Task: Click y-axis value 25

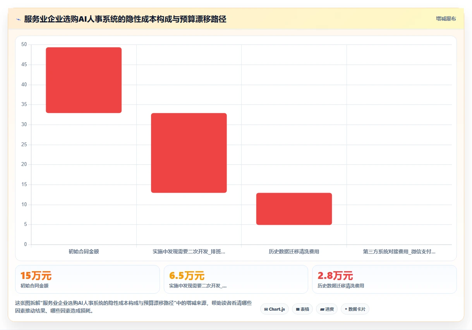Action: pos(24,145)
